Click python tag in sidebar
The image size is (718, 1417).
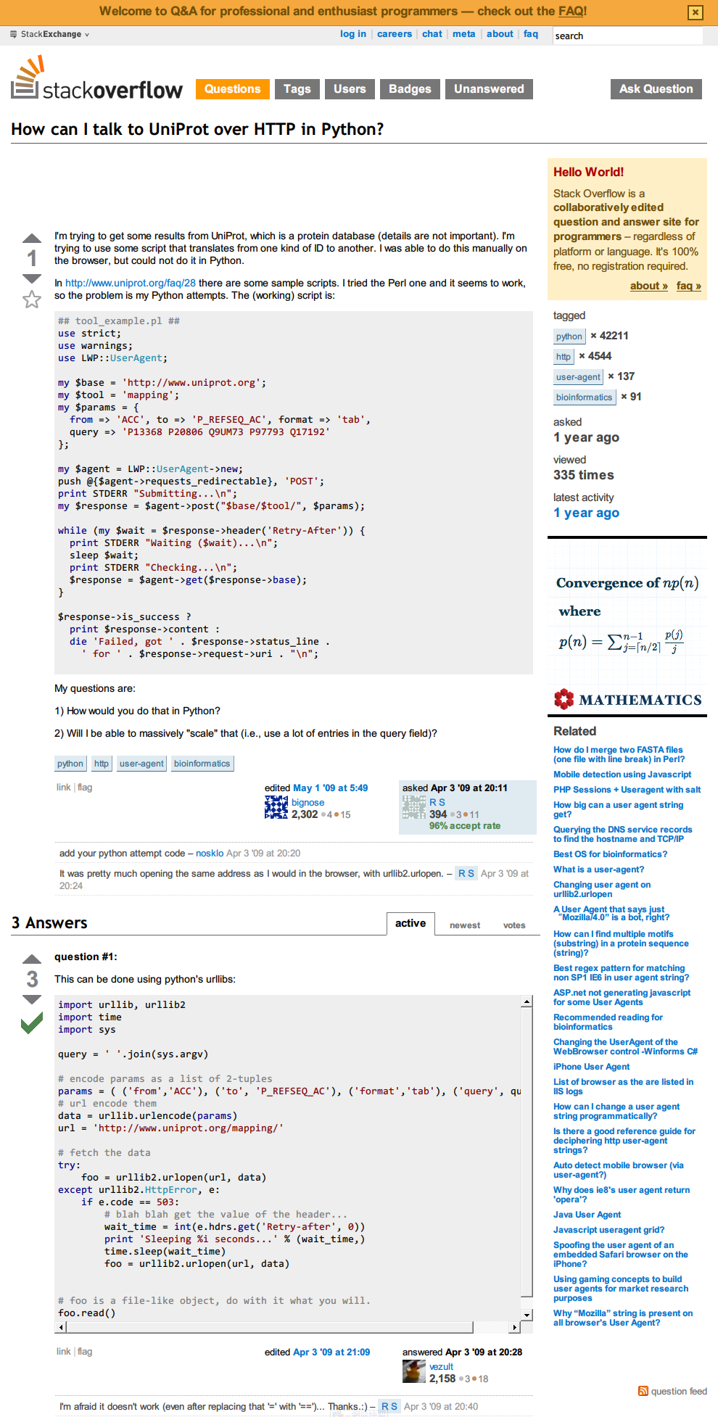[569, 336]
